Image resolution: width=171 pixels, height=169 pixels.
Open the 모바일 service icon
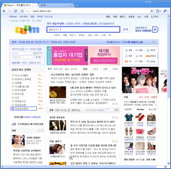click(151, 61)
